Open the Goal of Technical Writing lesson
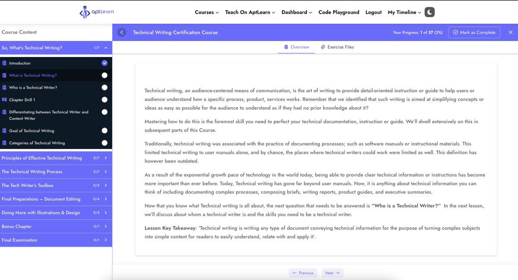Image resolution: width=518 pixels, height=280 pixels. [32, 131]
